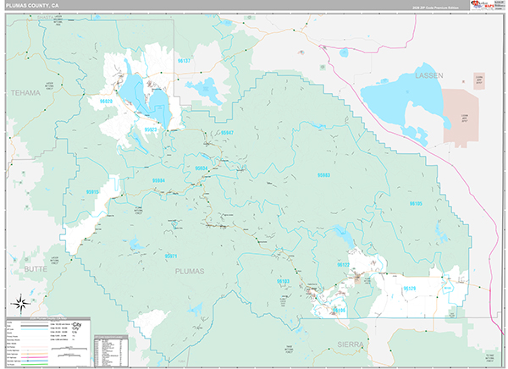Image resolution: width=508 pixels, height=369 pixels.
Task: Click ZIP code 95934 label
Action: tap(202, 168)
